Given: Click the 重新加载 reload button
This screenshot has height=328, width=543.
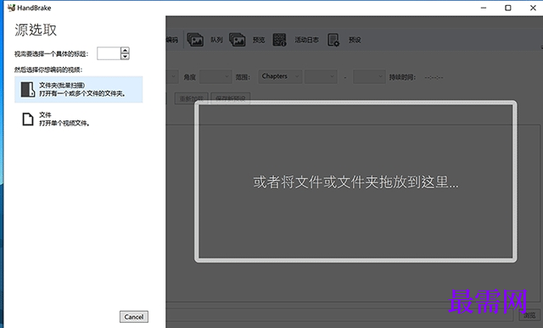Looking at the screenshot, I should click(x=192, y=98).
